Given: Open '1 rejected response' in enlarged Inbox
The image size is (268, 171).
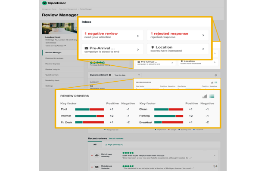Looking at the screenshot, I should coord(178,35).
